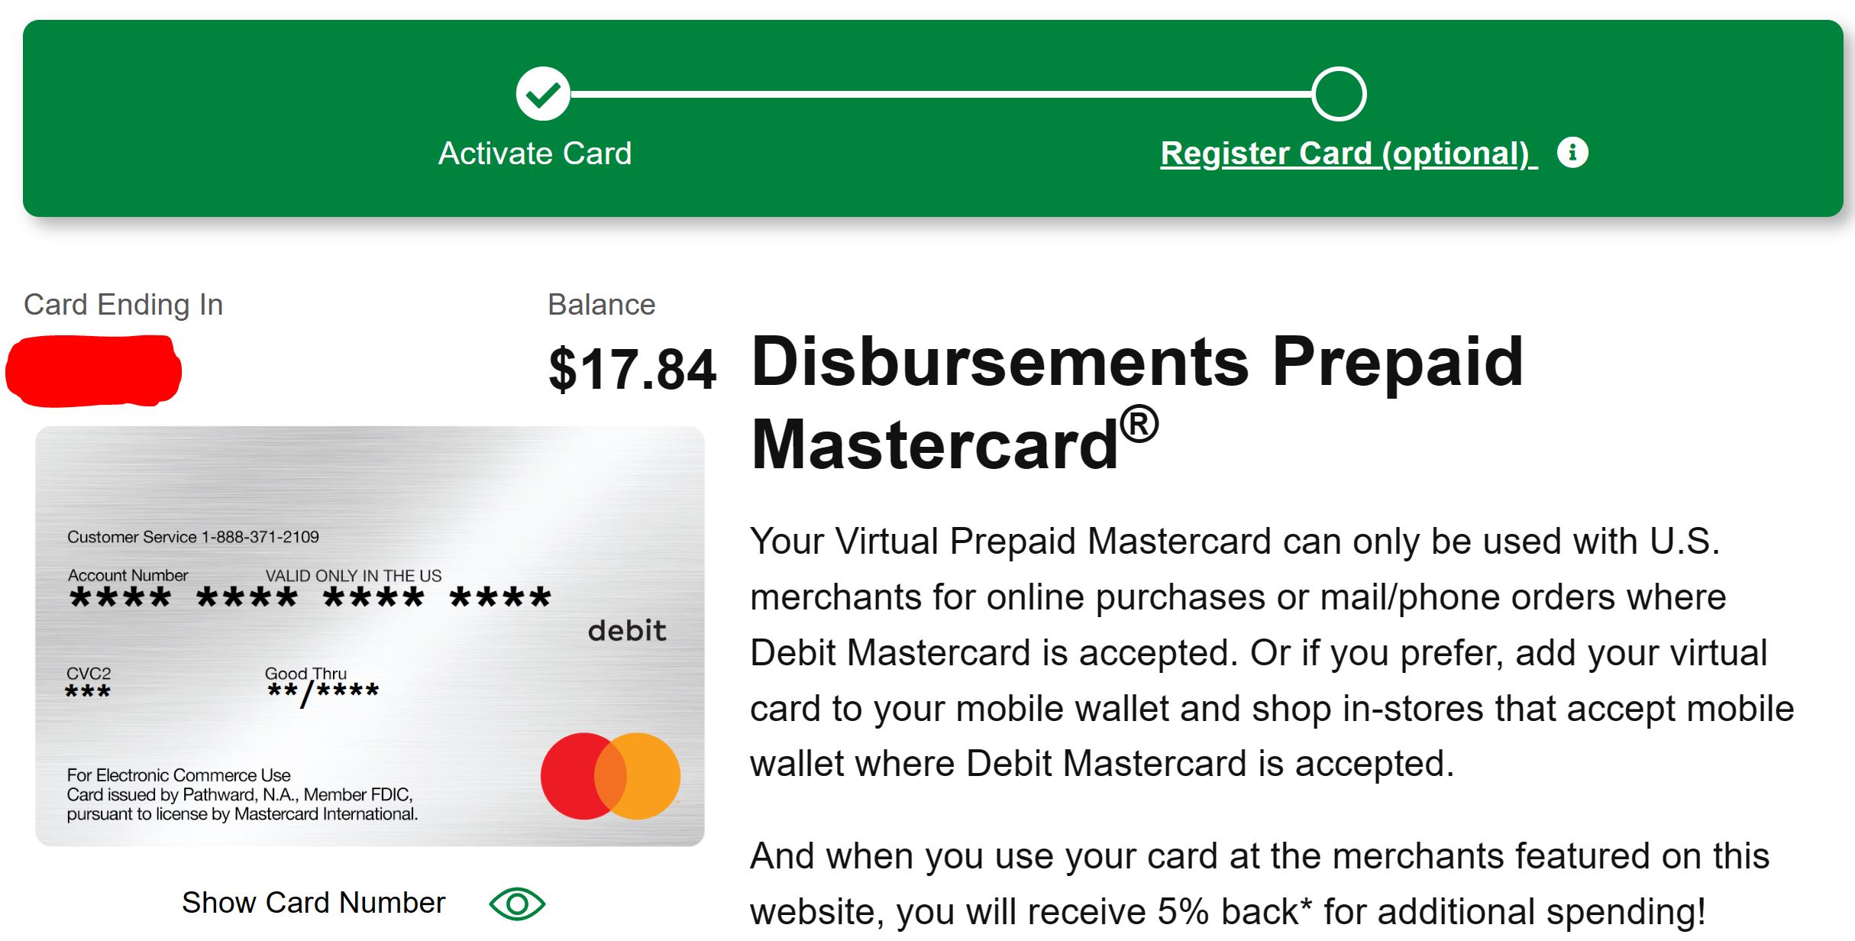Click the Mastercard logo on the card
Screen dimensions: 1855x941
(610, 776)
